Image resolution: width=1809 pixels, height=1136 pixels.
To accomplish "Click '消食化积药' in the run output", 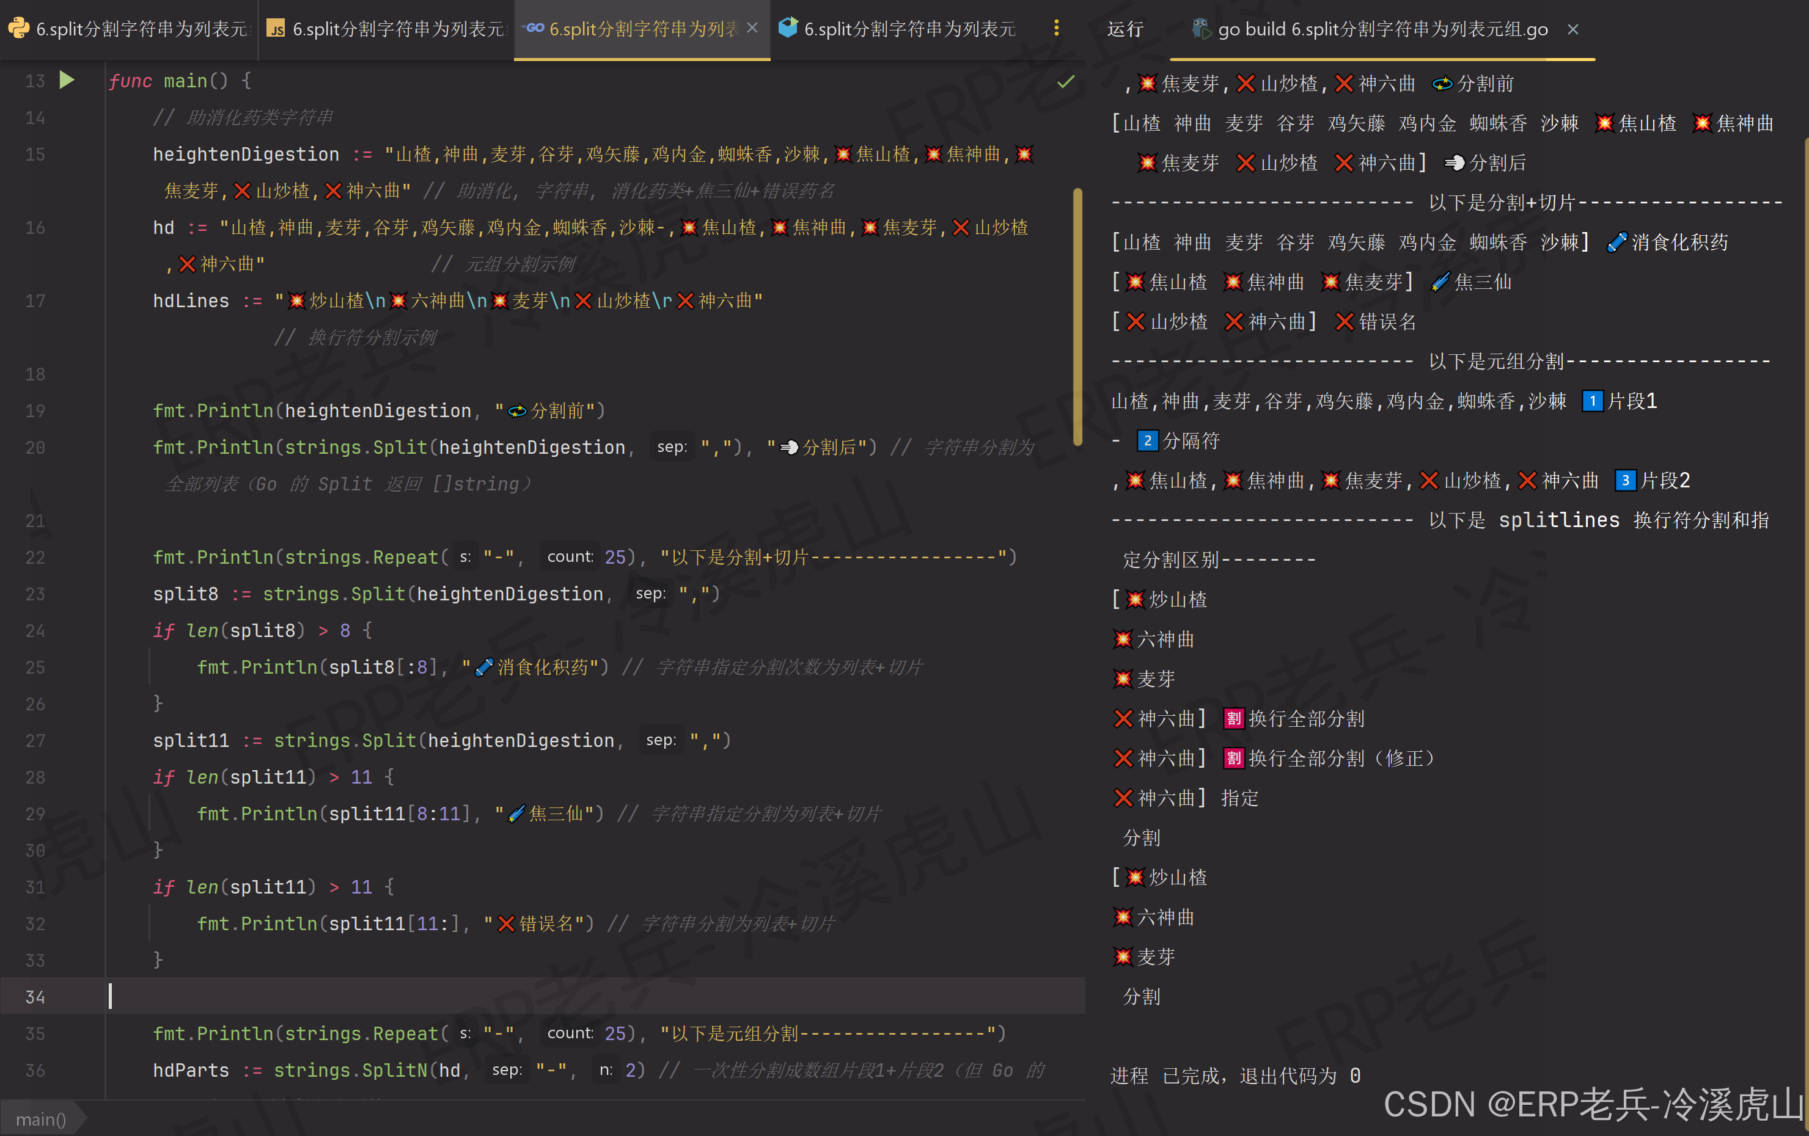I will (x=1680, y=242).
